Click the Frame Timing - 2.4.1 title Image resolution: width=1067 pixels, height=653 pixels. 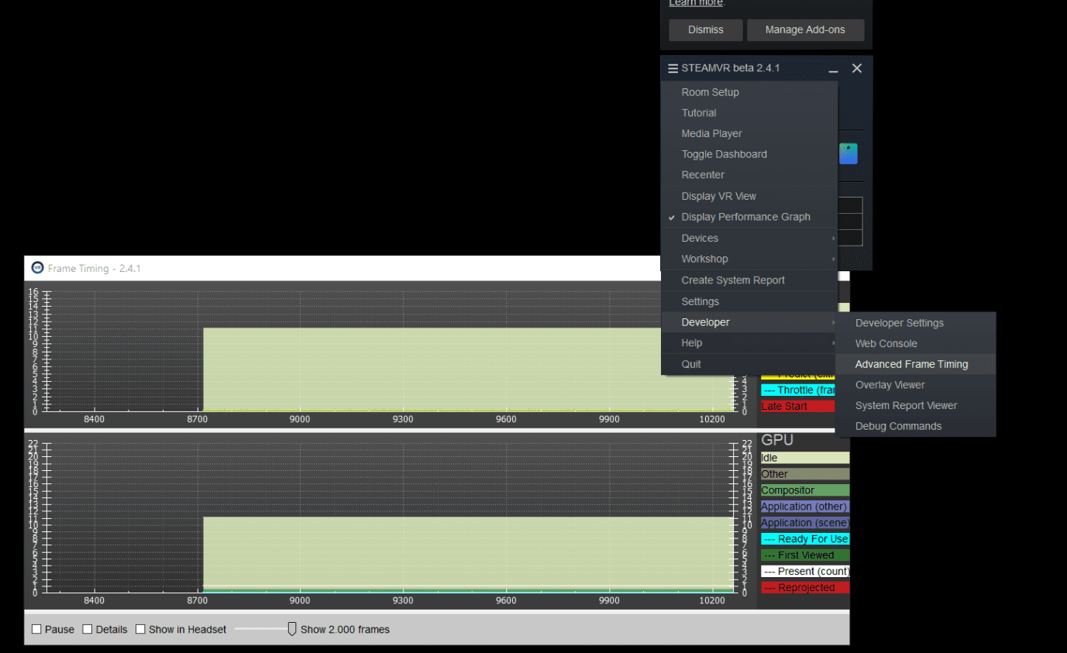click(95, 269)
